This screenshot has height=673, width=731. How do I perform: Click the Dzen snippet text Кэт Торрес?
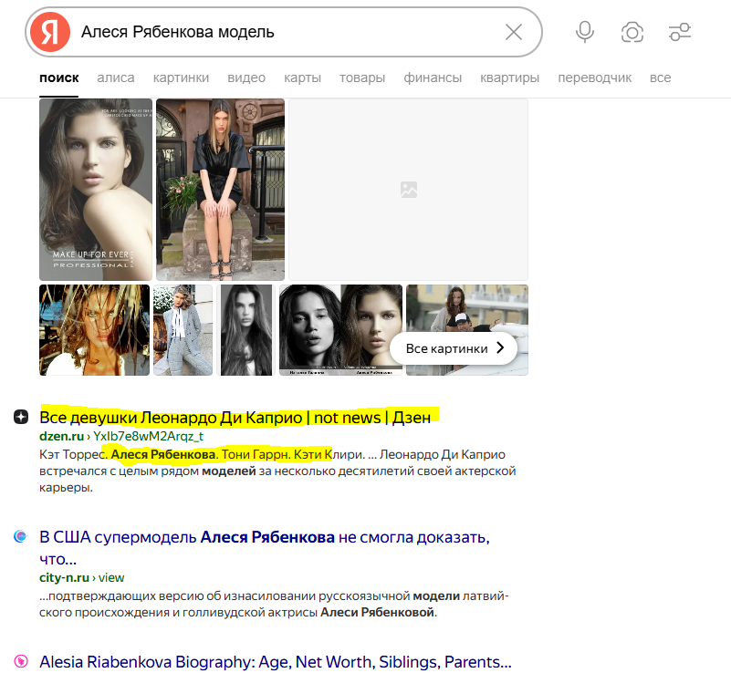click(72, 454)
